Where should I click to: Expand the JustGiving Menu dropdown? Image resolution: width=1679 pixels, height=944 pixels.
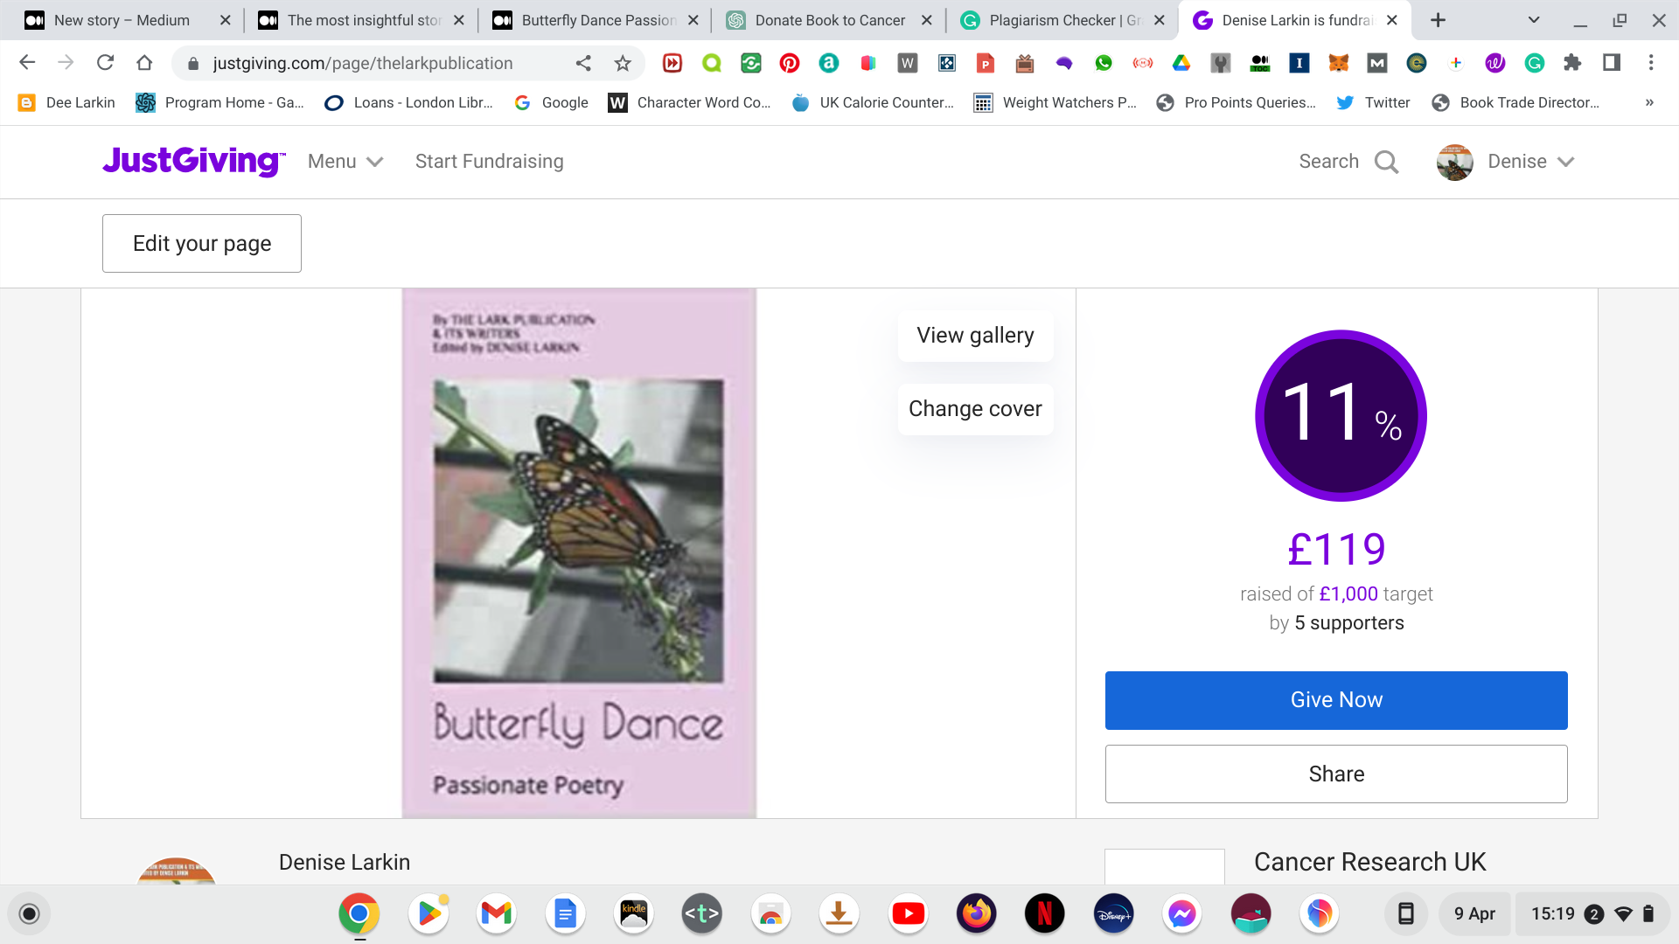click(345, 162)
